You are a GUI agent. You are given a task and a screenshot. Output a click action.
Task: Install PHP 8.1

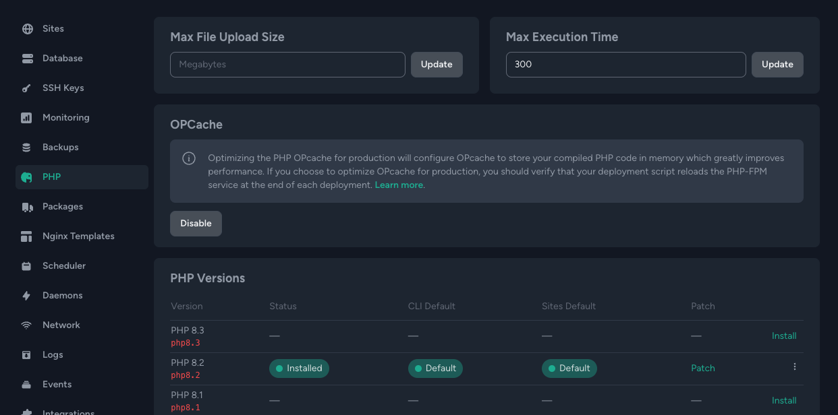(x=784, y=400)
